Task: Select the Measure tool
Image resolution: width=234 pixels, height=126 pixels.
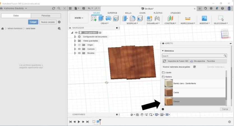Action: 187,19
